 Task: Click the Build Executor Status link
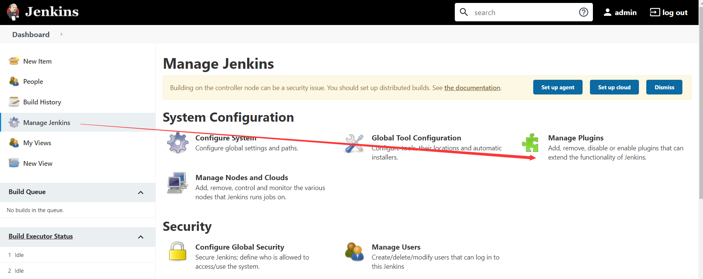[41, 236]
